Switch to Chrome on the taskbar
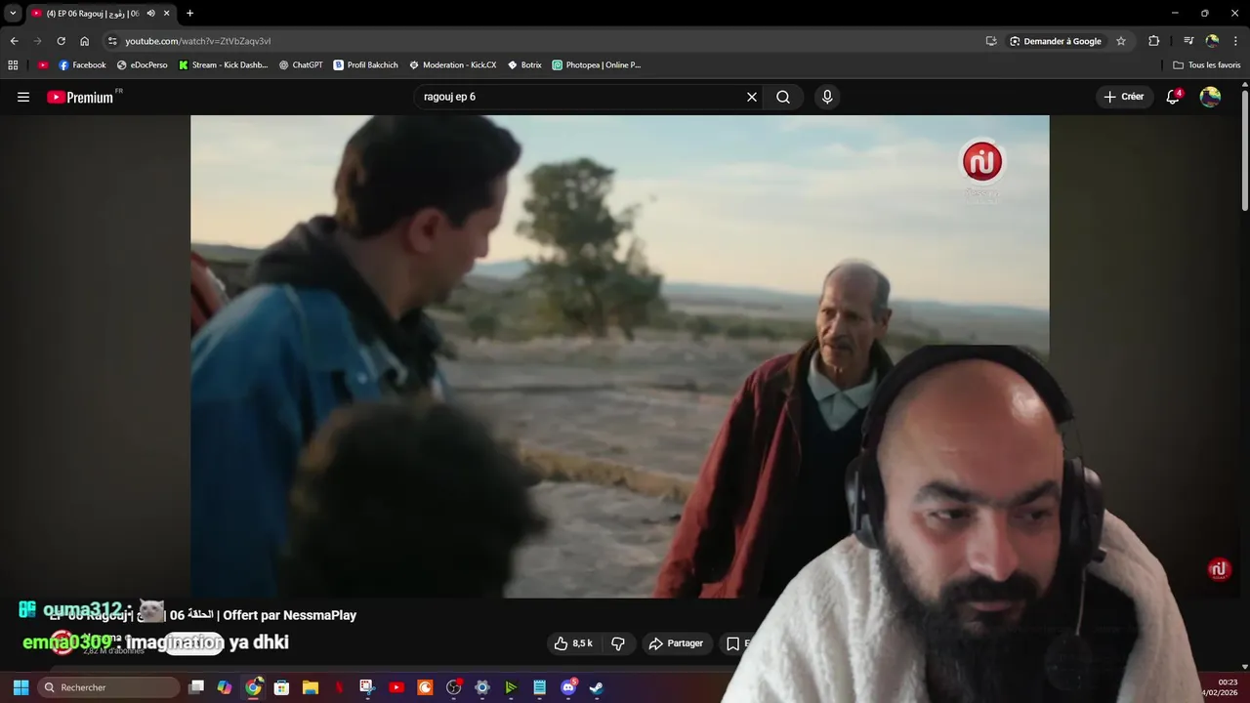The width and height of the screenshot is (1250, 703). point(253,687)
